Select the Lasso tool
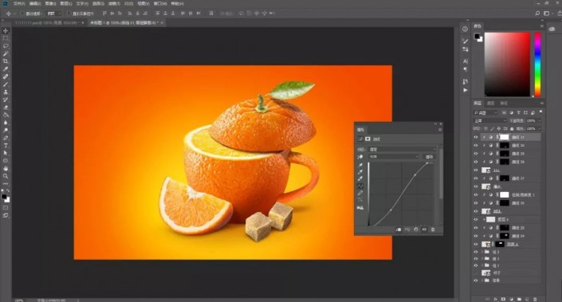This screenshot has width=562, height=302. click(6, 46)
